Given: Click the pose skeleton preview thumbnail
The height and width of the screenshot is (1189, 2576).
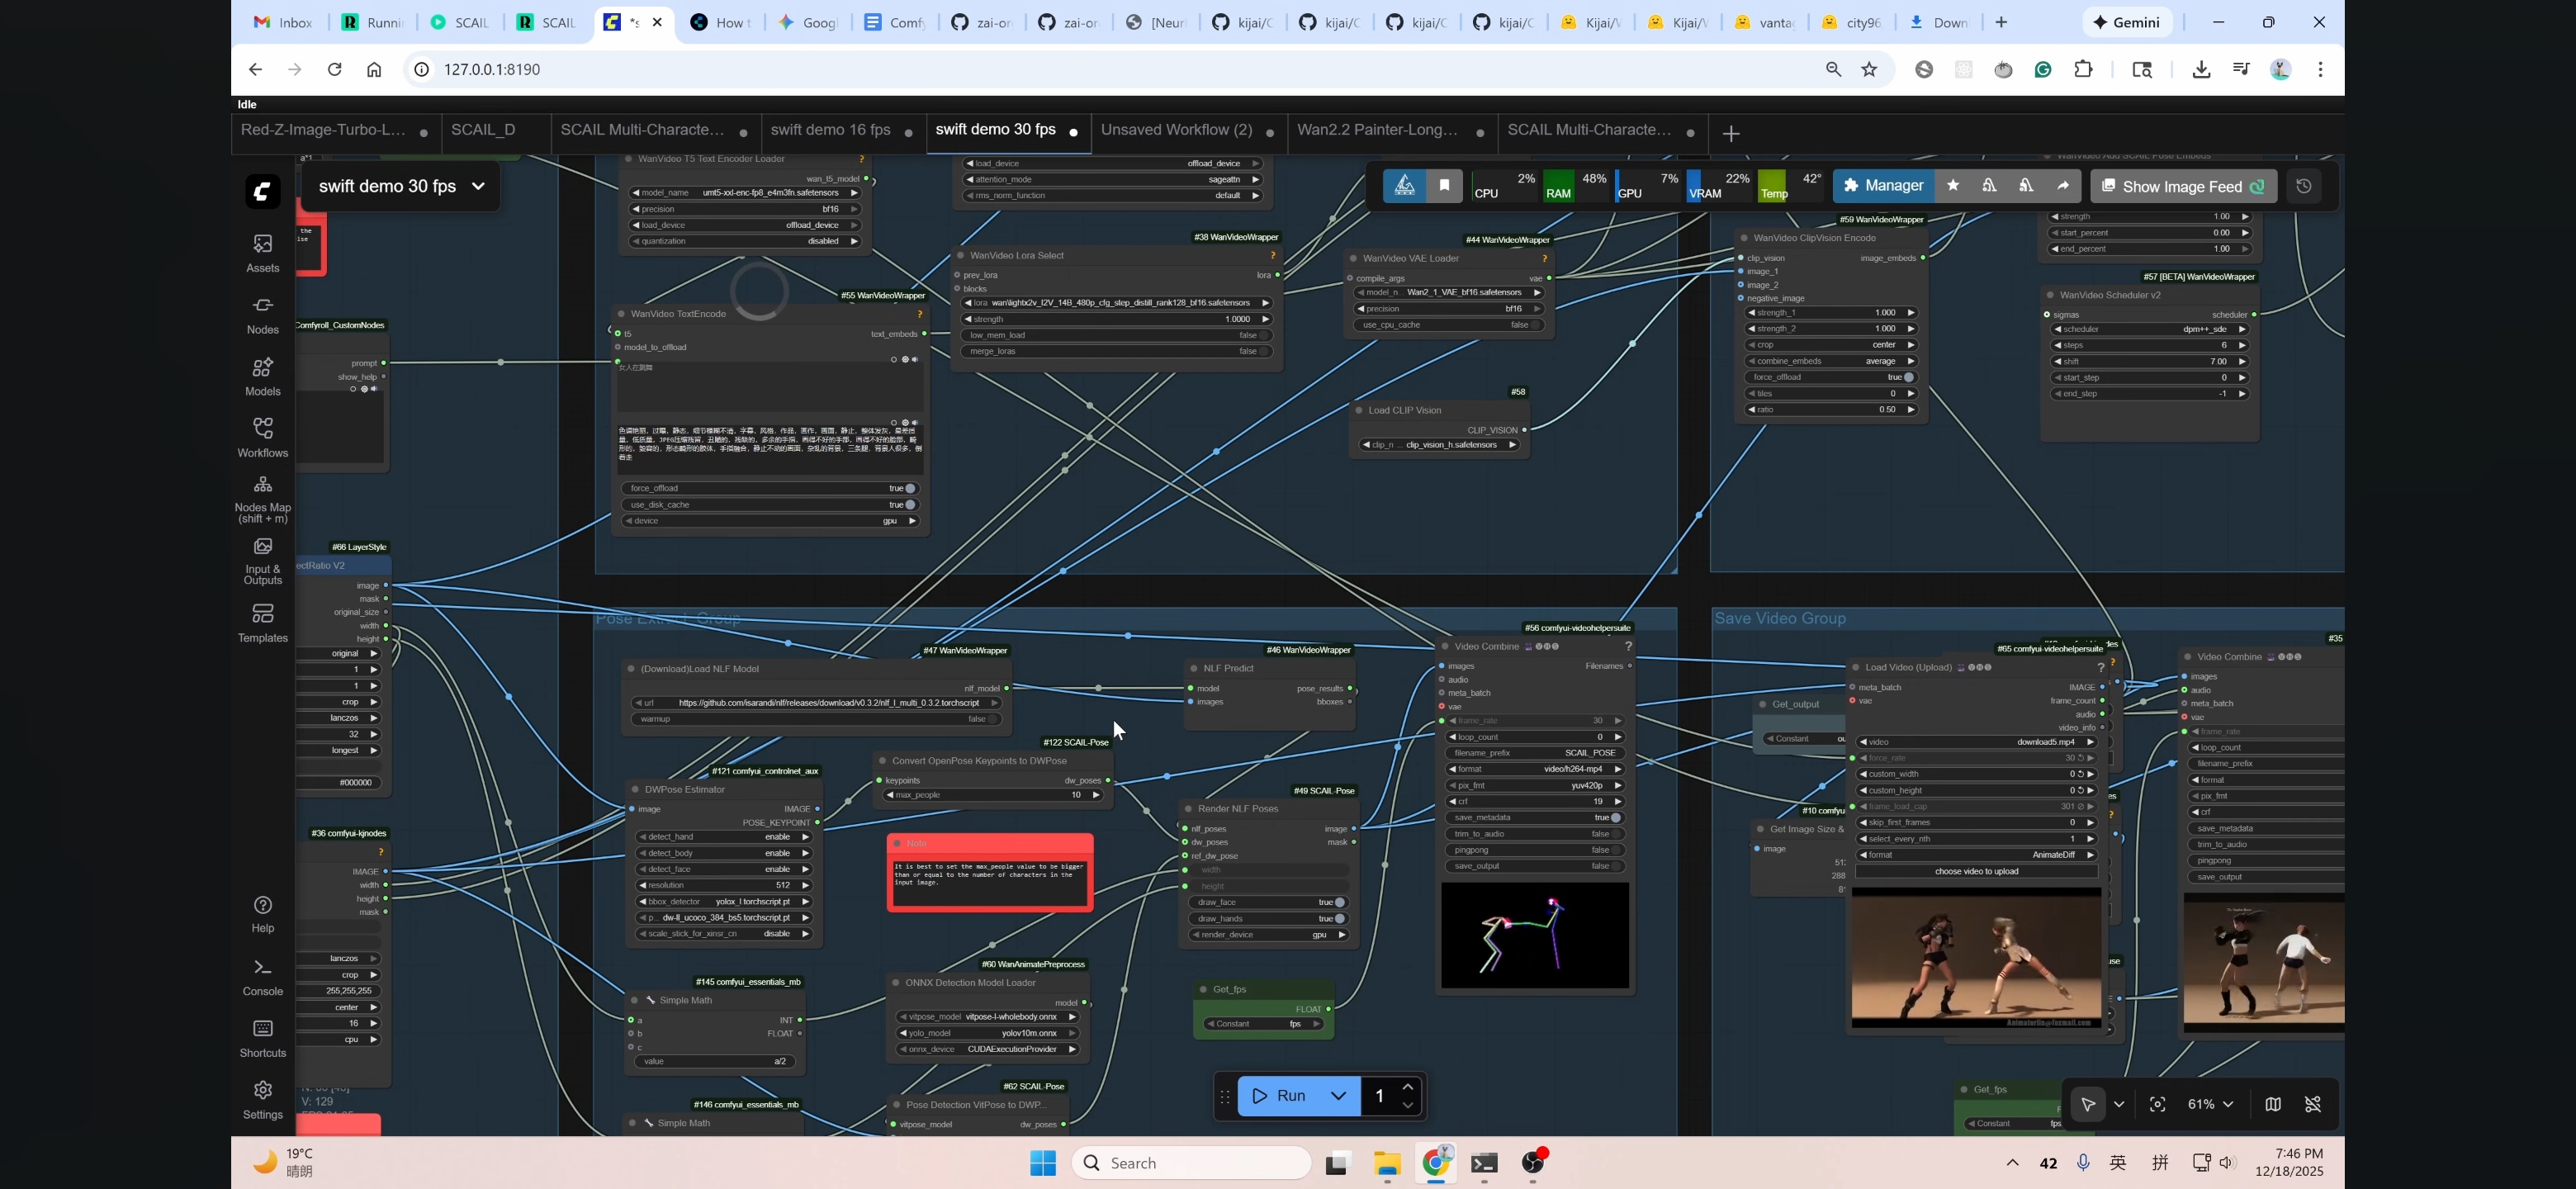Looking at the screenshot, I should coord(1534,936).
